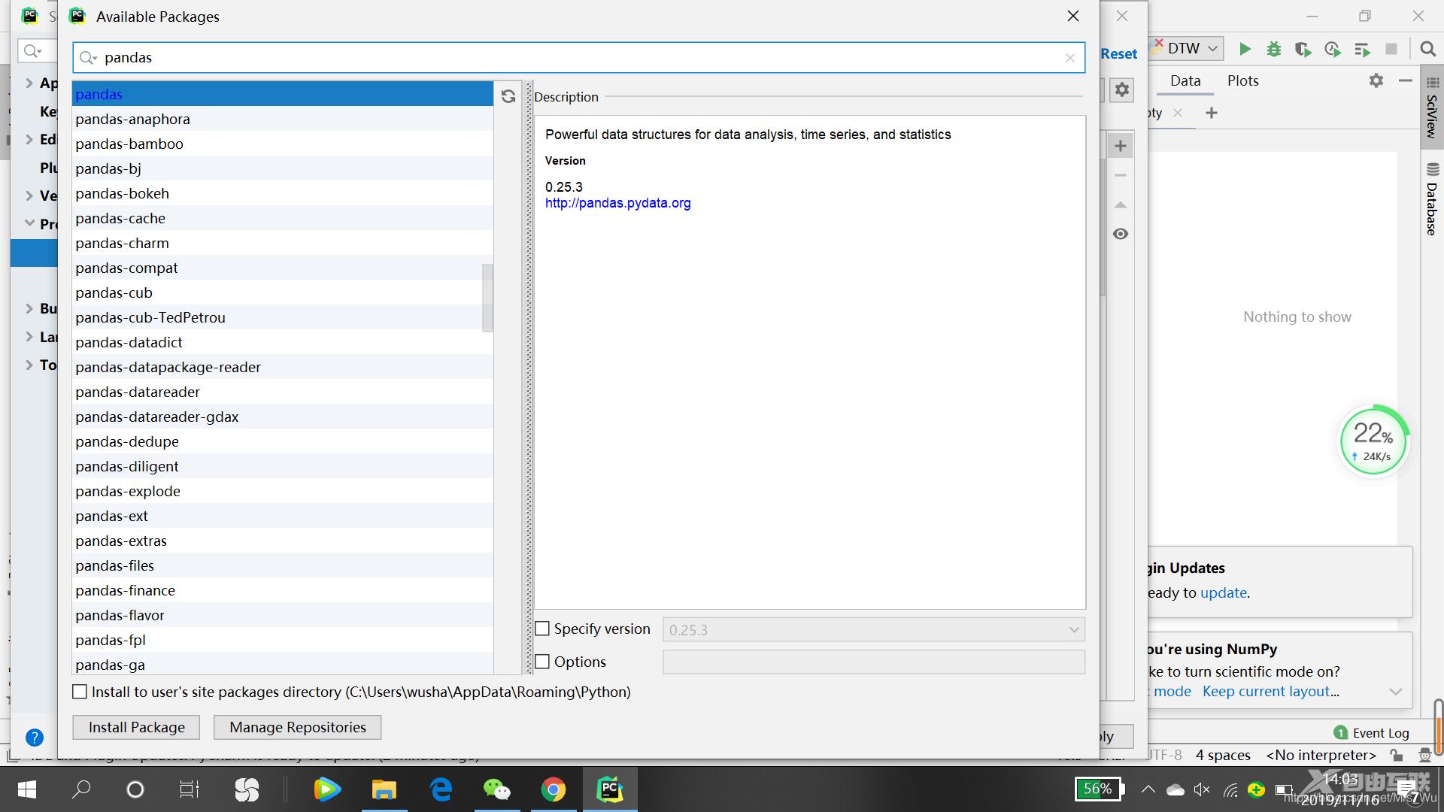Click the Options text field
Screen dimensions: 1444x812
[x=874, y=662]
